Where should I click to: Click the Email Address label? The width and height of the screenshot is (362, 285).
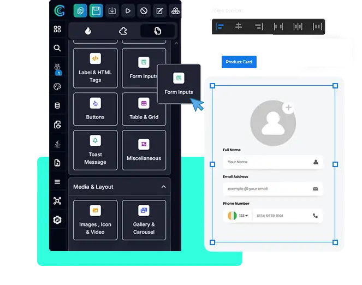[x=235, y=176]
